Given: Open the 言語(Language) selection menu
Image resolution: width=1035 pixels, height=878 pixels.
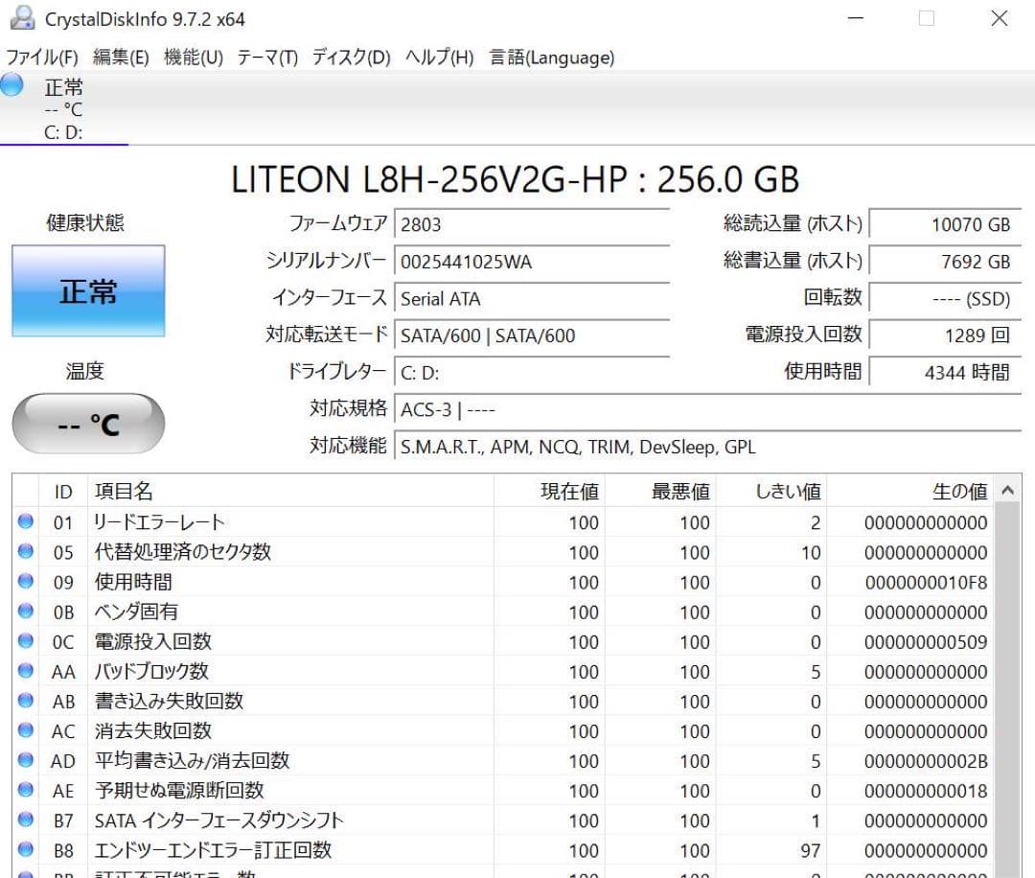Looking at the screenshot, I should (552, 58).
